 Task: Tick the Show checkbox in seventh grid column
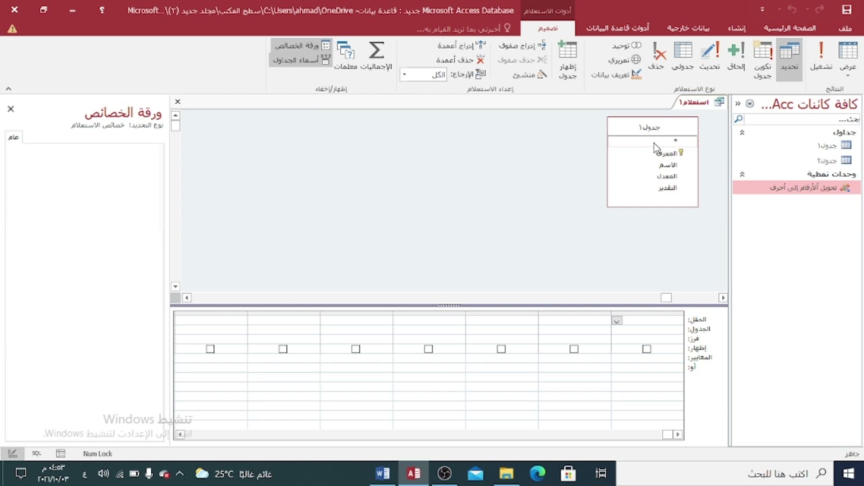(210, 349)
